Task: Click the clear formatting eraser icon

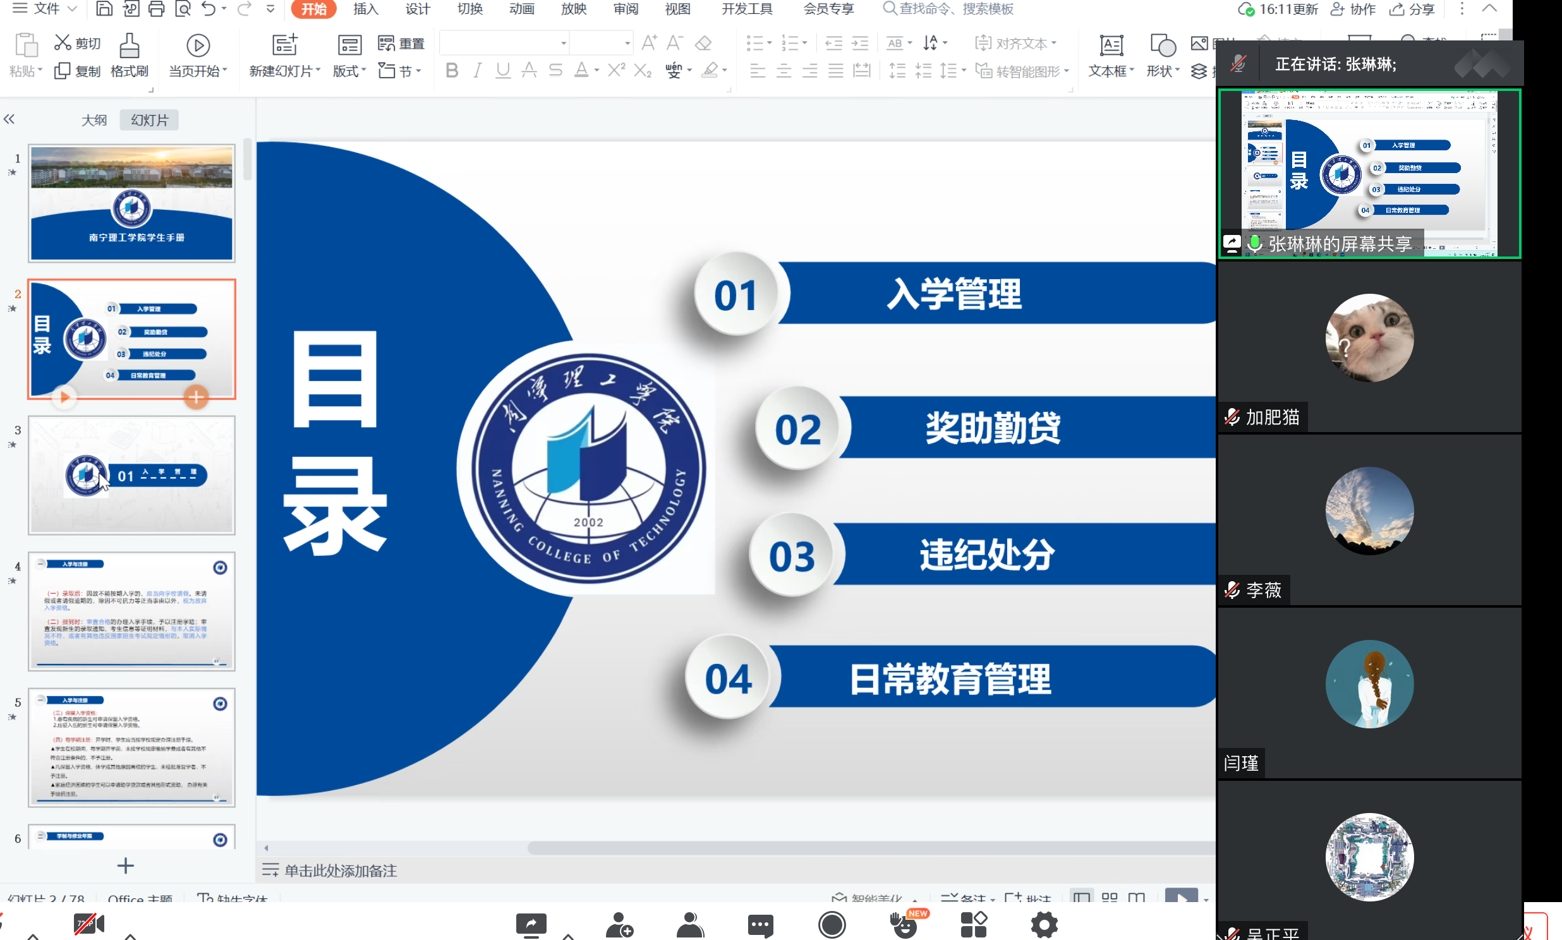Action: 703,43
